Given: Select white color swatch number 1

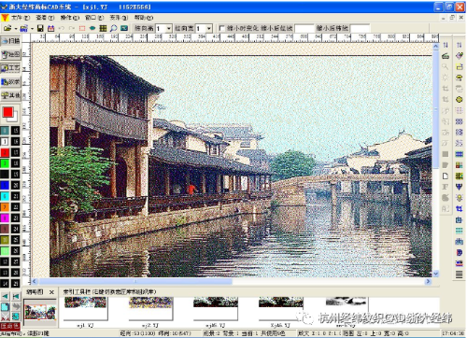Looking at the screenshot, I should pyautogui.click(x=5, y=141).
